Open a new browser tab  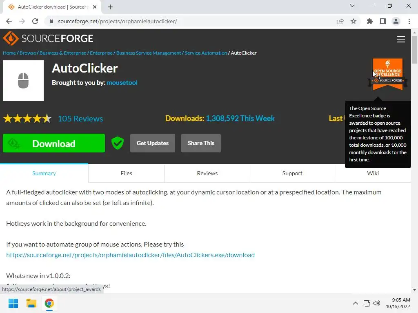[x=110, y=7]
